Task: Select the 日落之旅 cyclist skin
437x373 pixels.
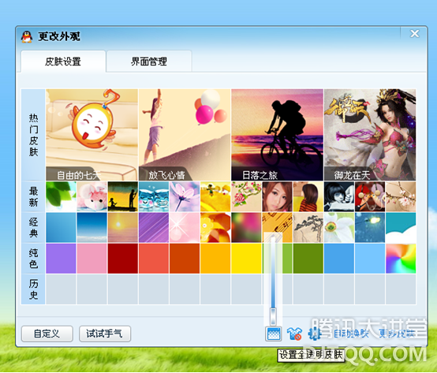Action: point(278,135)
